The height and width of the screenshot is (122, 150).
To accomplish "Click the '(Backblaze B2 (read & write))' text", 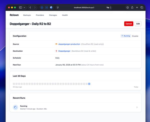I will coord(84,51).
